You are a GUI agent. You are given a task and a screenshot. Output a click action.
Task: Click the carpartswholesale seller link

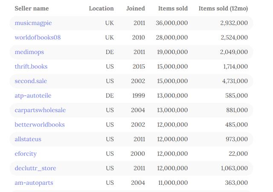[x=40, y=110]
